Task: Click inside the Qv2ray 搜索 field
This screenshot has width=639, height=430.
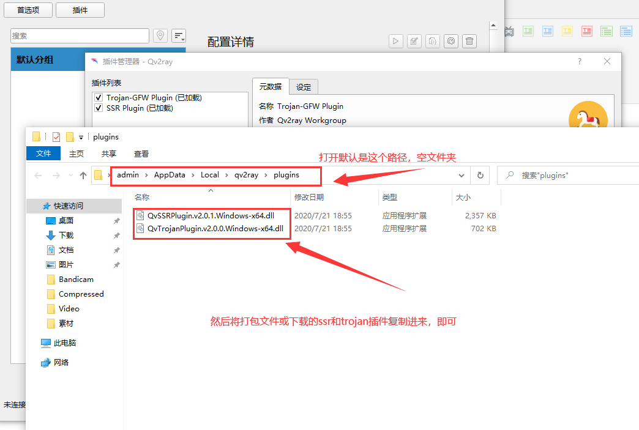Action: point(80,36)
